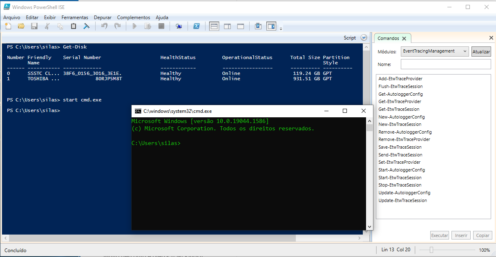
Task: Click the Save script icon
Action: pos(34,26)
